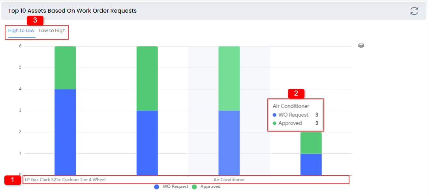Switch to Low to High tab

tap(52, 30)
